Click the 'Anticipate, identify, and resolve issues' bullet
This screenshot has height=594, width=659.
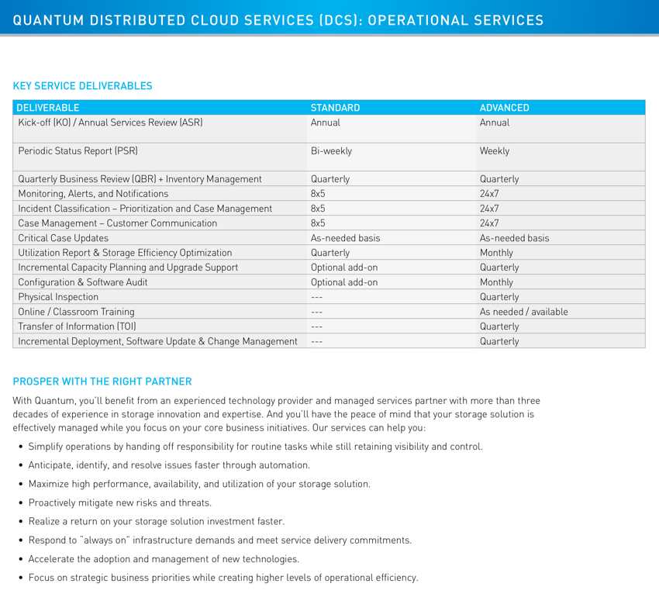169,465
